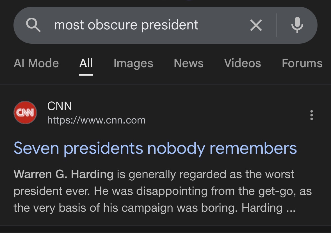Click the word "remembers" in the result title
331x233 pixels.
coord(253,148)
